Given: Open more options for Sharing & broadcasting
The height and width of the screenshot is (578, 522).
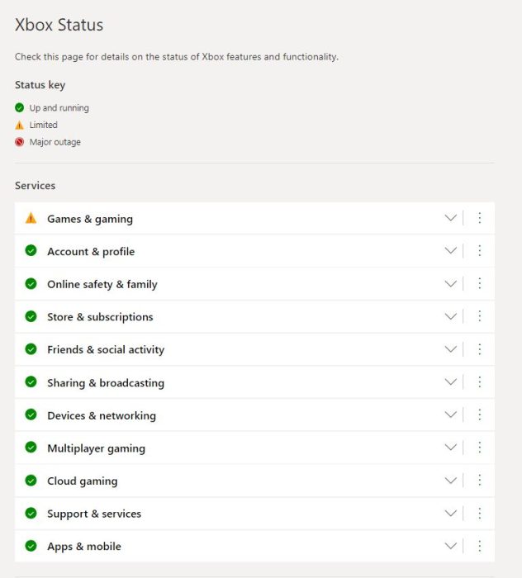Looking at the screenshot, I should coord(480,382).
